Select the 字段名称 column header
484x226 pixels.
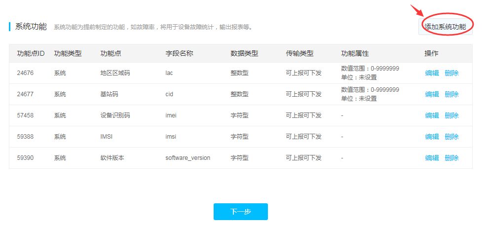point(179,53)
